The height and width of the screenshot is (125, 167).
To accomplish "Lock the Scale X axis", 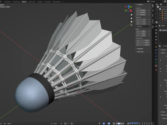I will 149,31.
